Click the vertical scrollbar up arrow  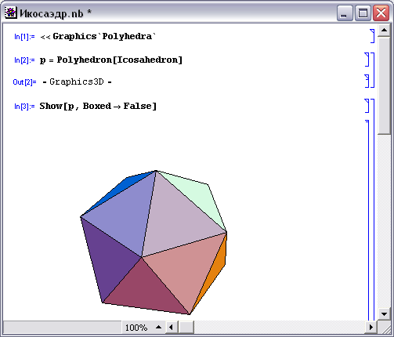coord(384,31)
